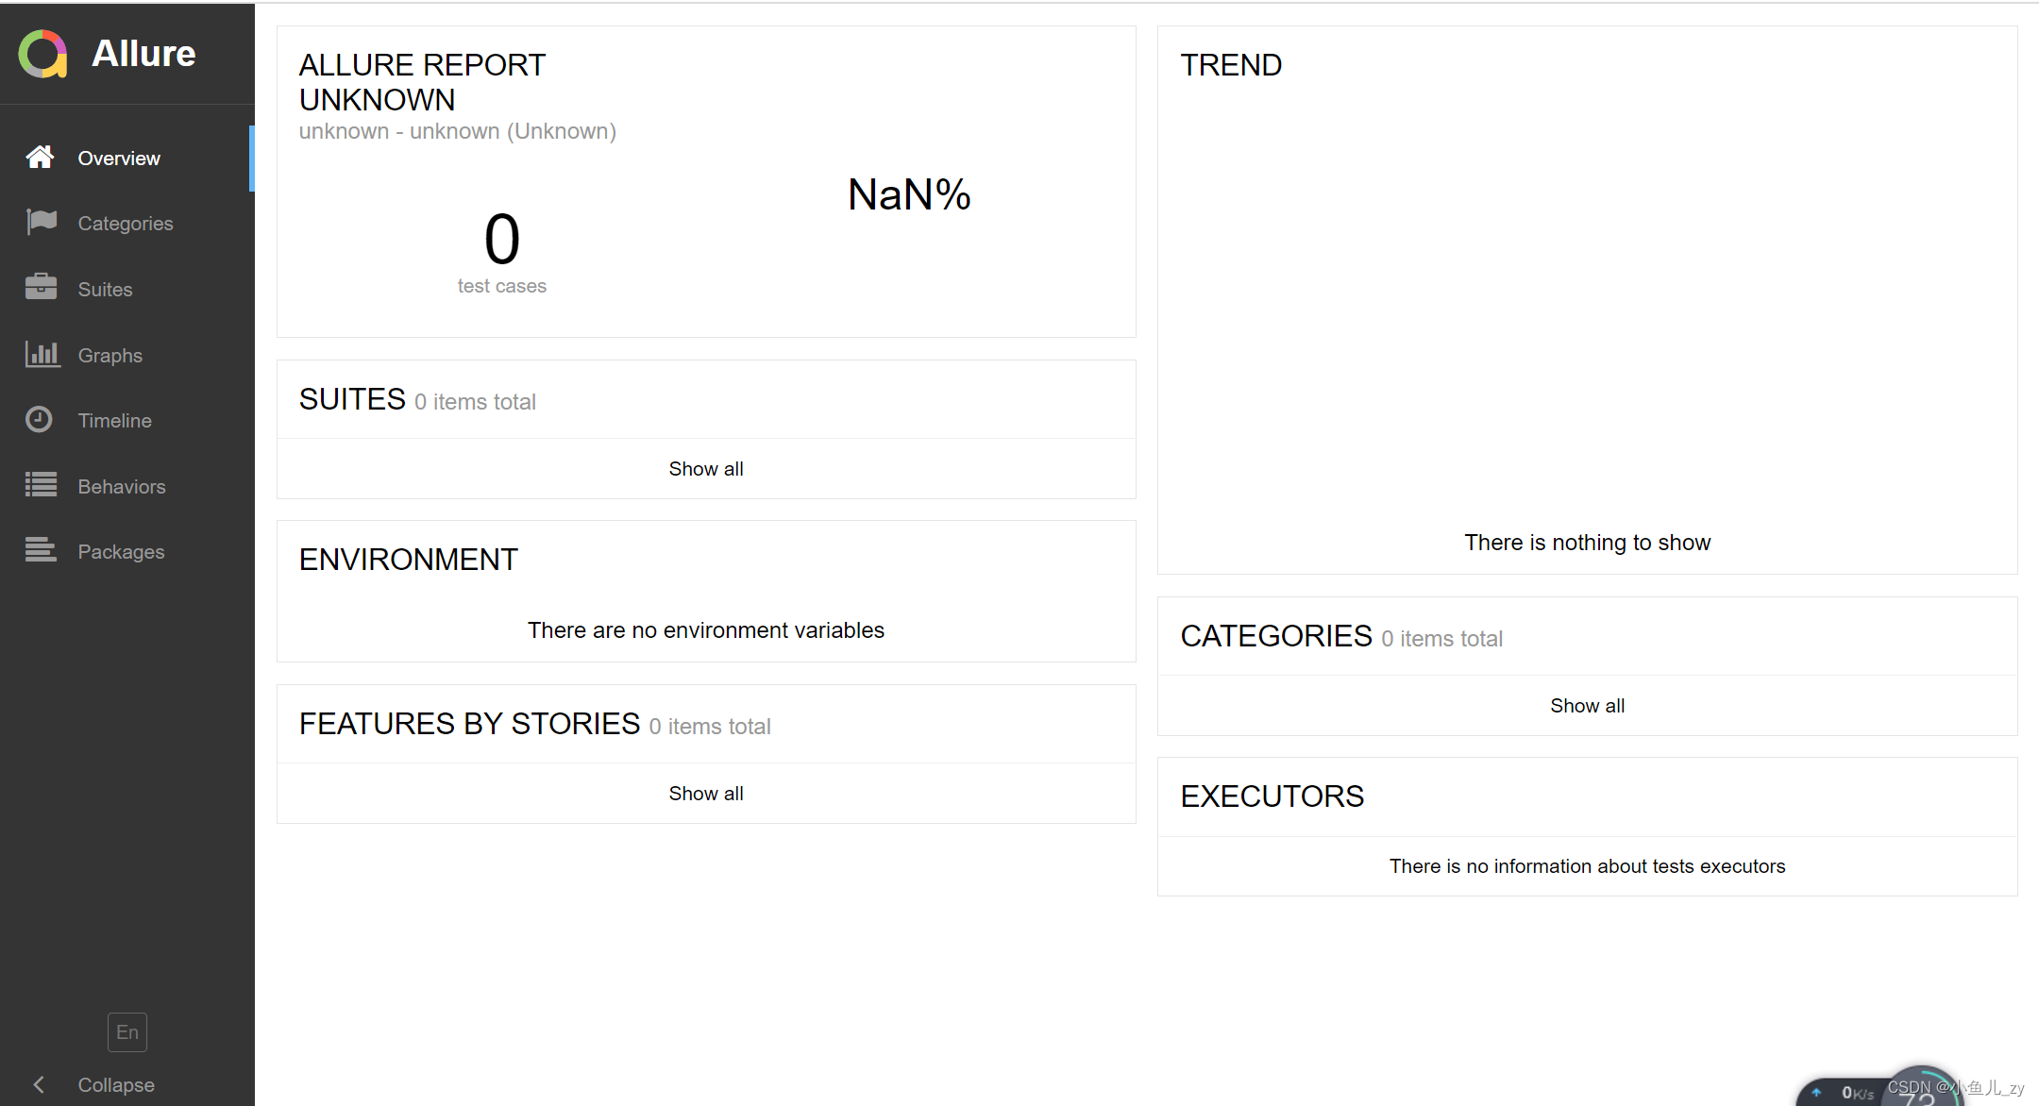Image resolution: width=2039 pixels, height=1106 pixels.
Task: Open the En language selector
Action: point(127,1032)
